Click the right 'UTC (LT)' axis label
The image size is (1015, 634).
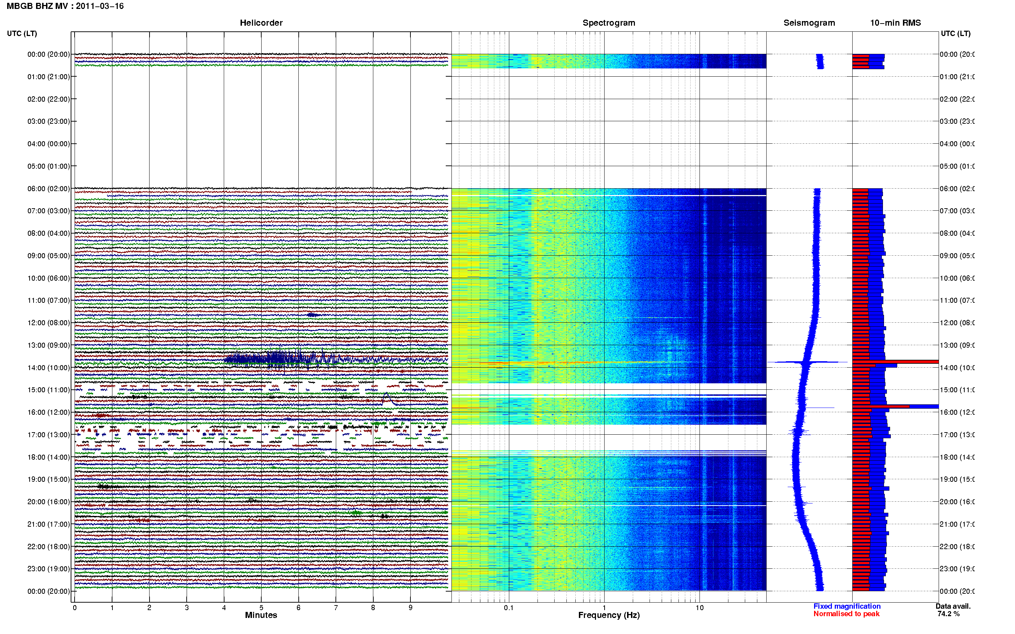pos(955,33)
